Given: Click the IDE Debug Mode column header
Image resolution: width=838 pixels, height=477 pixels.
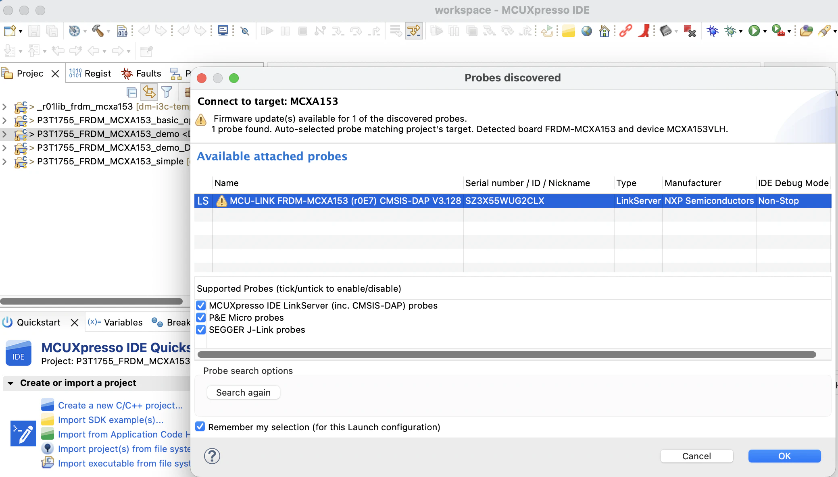Looking at the screenshot, I should tap(793, 183).
